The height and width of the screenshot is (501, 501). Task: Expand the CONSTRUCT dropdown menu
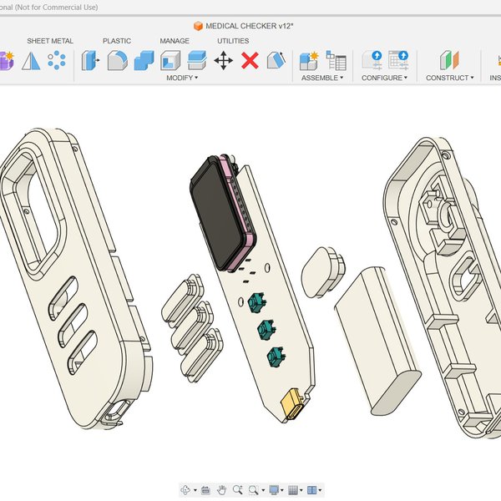coord(449,78)
